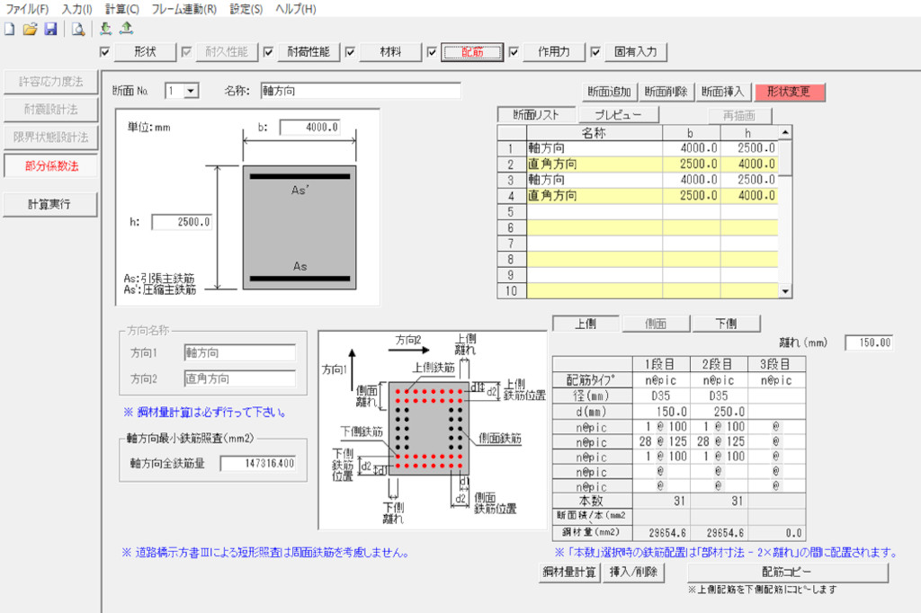
Task: Click the 挿入/削除 button
Action: 633,572
